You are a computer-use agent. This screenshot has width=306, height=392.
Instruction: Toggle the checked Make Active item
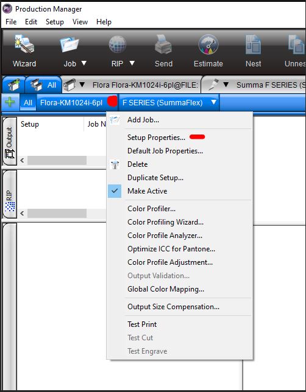coord(148,191)
